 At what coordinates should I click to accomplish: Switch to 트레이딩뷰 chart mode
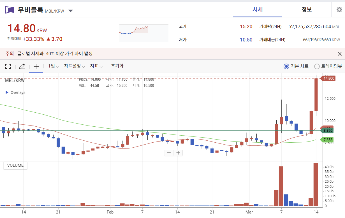[x=317, y=66]
